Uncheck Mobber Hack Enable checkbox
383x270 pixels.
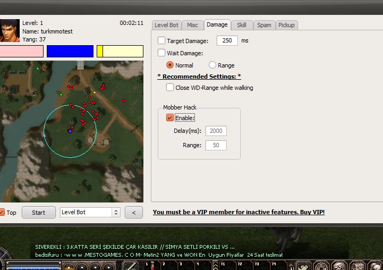point(170,117)
